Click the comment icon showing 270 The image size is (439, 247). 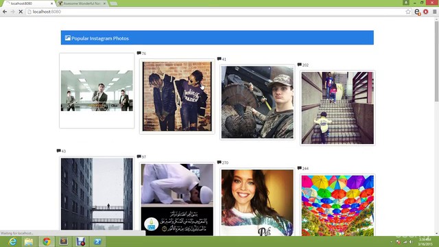pyautogui.click(x=219, y=162)
